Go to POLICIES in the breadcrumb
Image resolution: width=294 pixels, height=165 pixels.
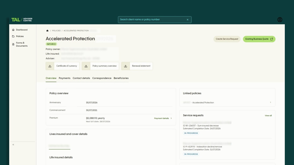pos(56,31)
